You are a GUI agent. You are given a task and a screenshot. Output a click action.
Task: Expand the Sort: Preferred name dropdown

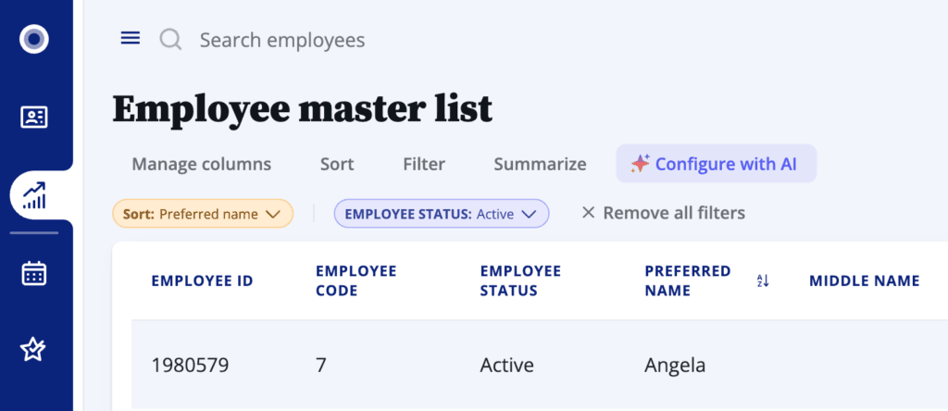(203, 214)
